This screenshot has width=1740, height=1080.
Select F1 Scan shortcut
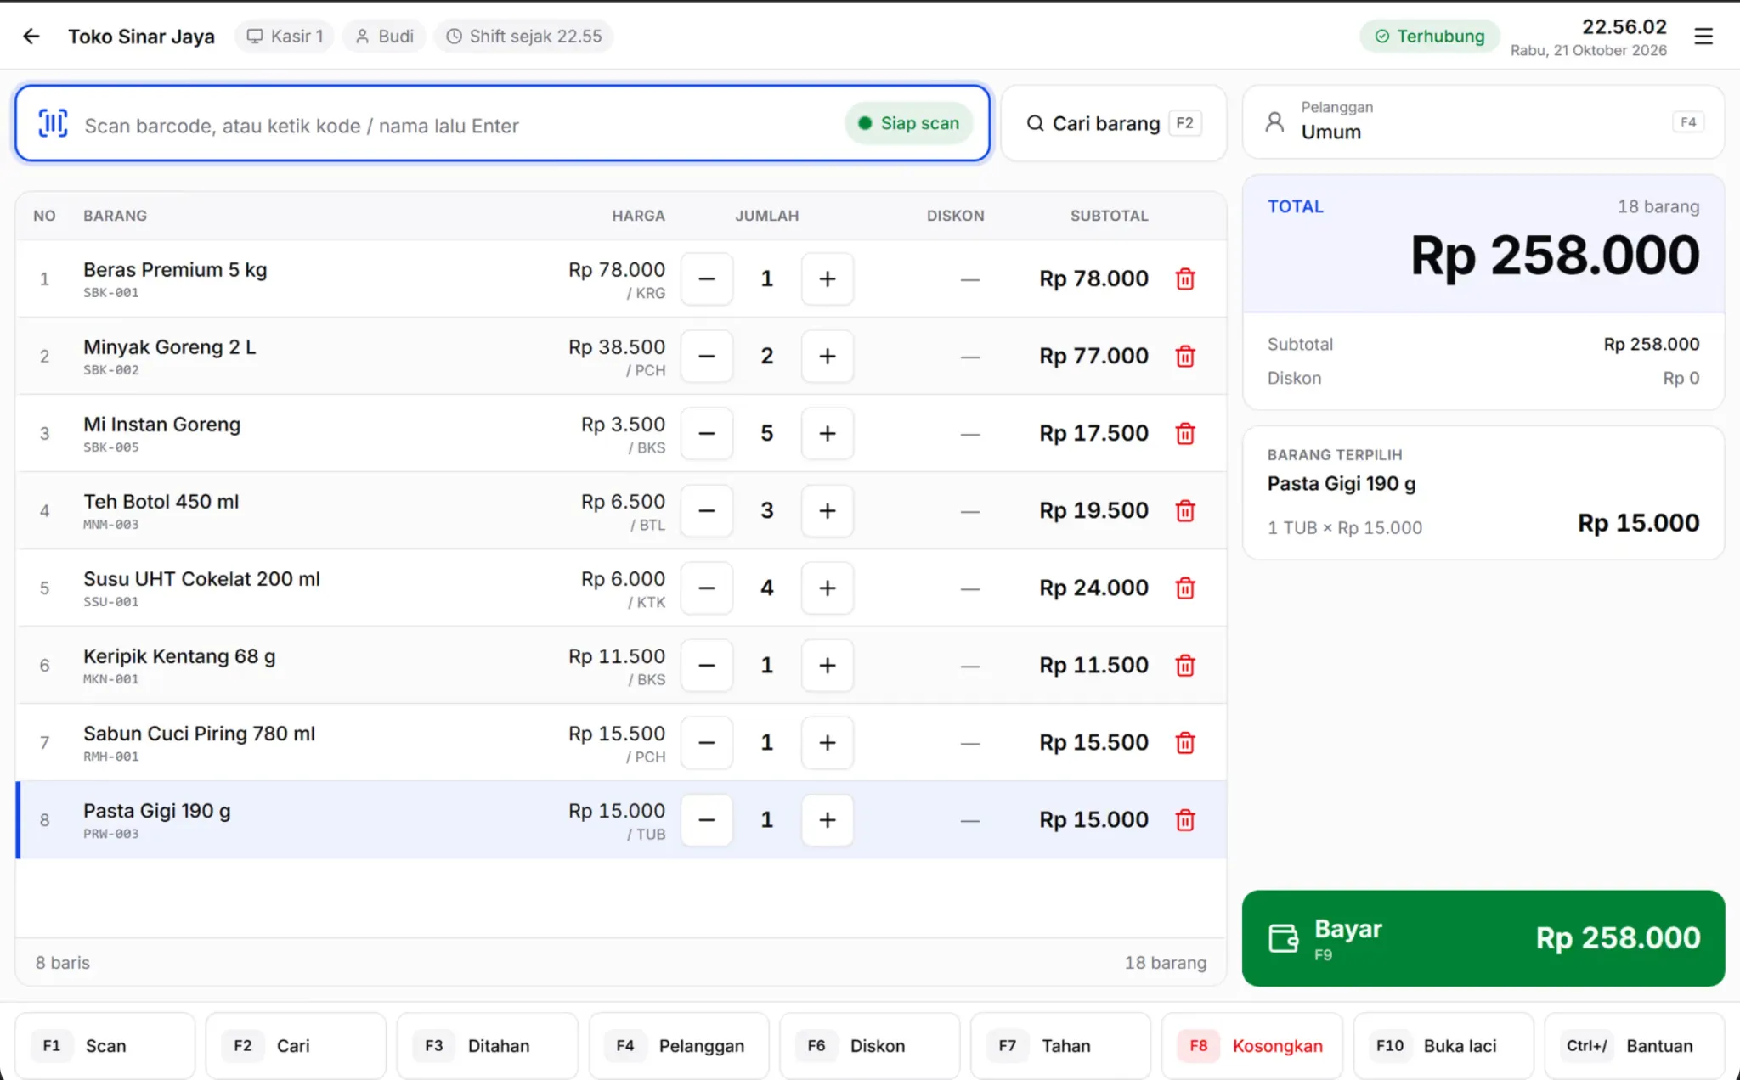click(105, 1045)
